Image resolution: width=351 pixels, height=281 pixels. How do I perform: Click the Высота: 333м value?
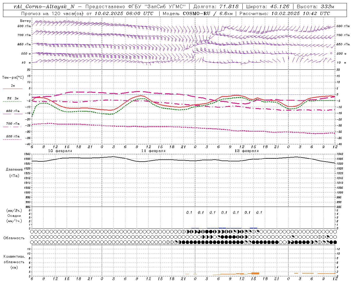pyautogui.click(x=316, y=7)
